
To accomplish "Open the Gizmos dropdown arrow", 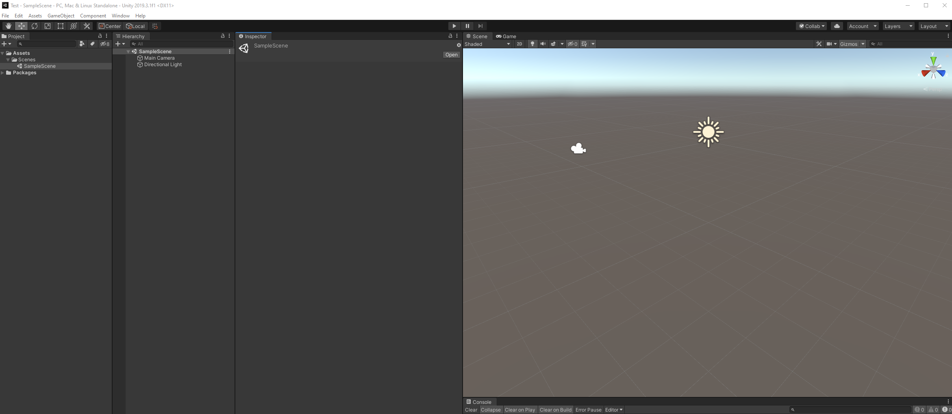I will point(863,44).
